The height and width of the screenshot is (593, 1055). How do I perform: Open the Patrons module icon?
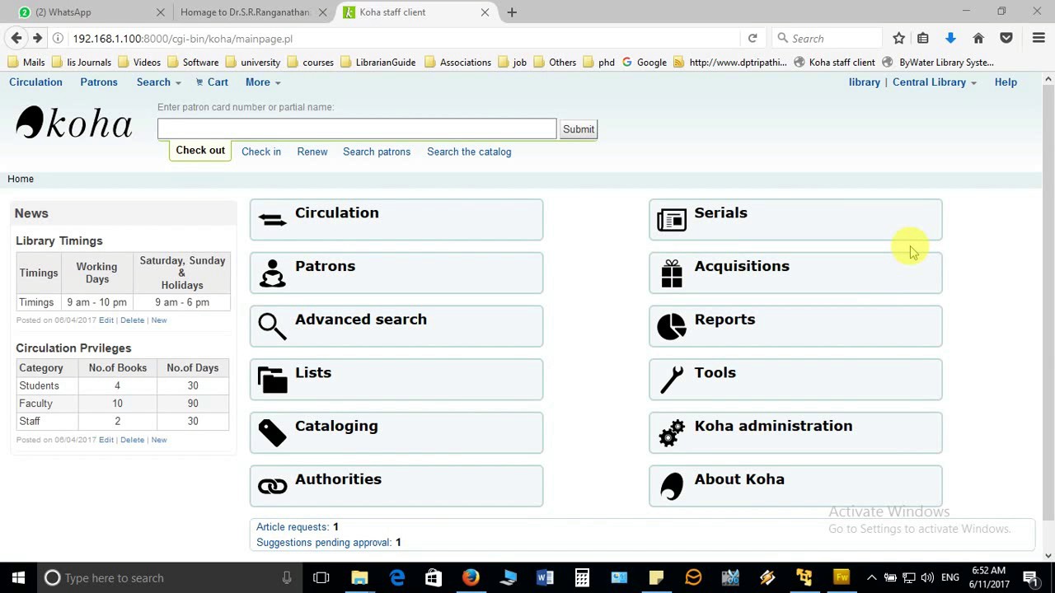tap(272, 273)
